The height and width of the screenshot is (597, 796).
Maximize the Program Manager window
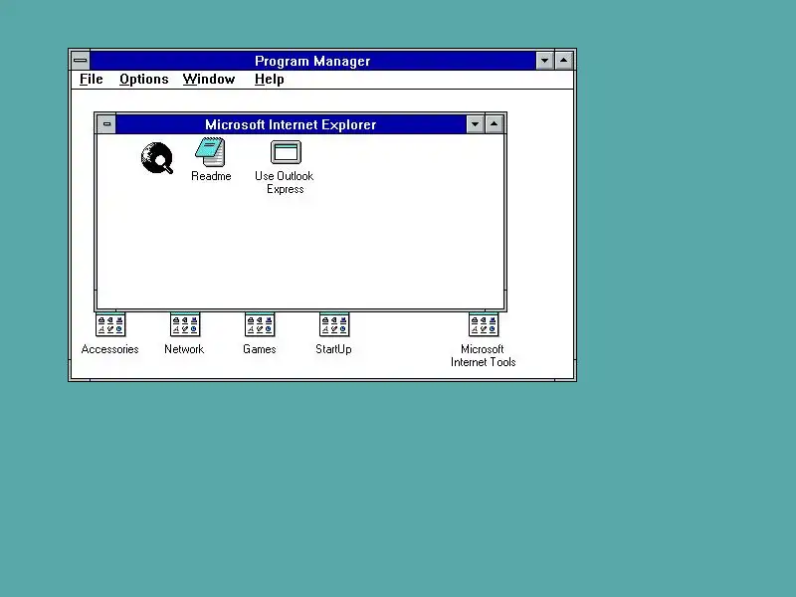pyautogui.click(x=563, y=61)
